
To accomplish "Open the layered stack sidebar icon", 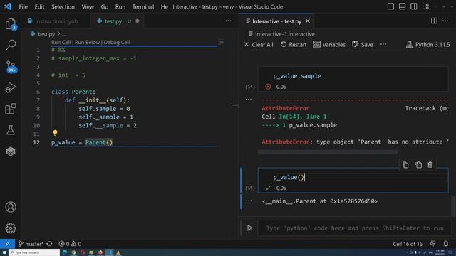I will 11,151.
